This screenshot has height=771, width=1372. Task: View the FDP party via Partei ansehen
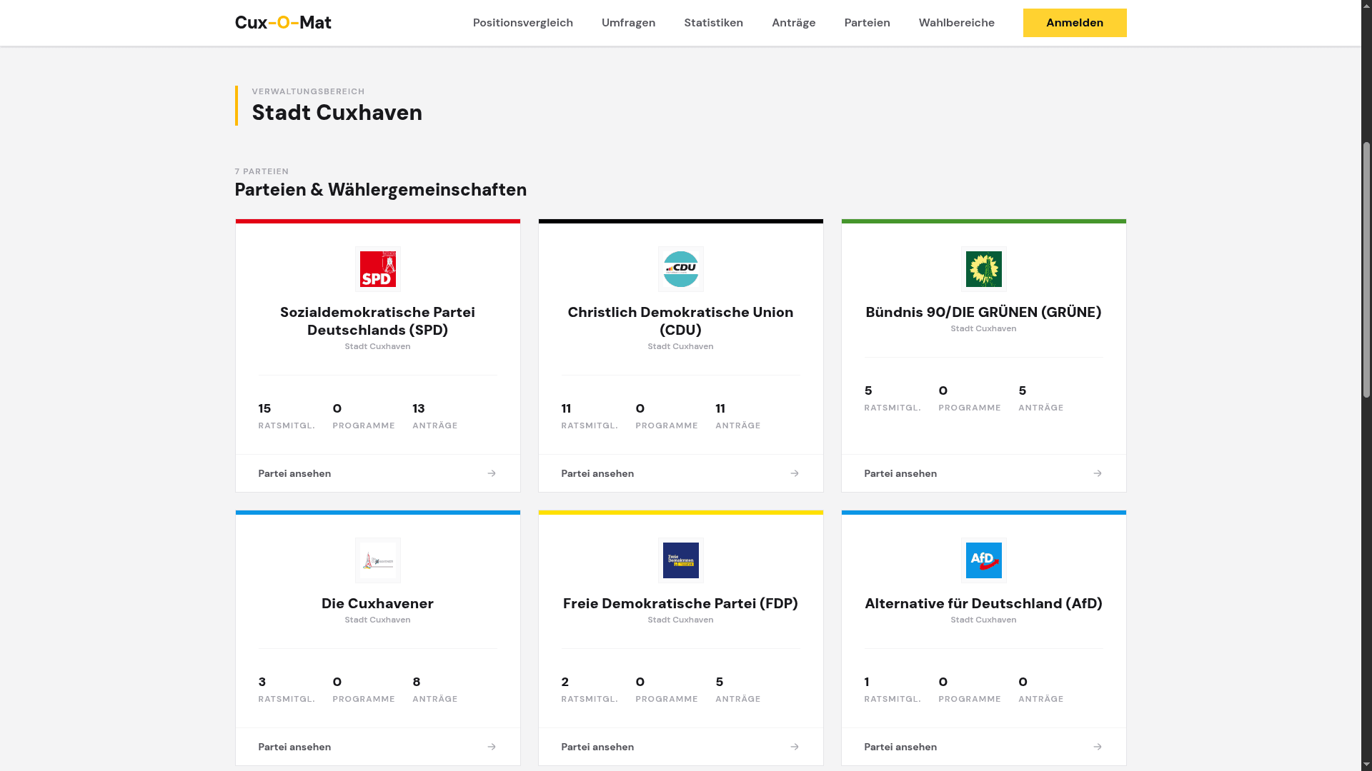[x=680, y=747]
